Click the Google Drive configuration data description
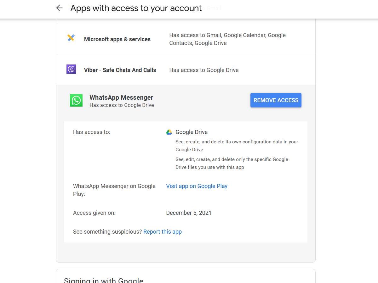The width and height of the screenshot is (378, 283). (x=237, y=145)
